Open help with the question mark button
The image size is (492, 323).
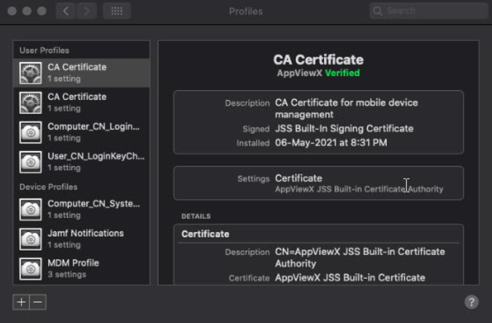click(471, 302)
